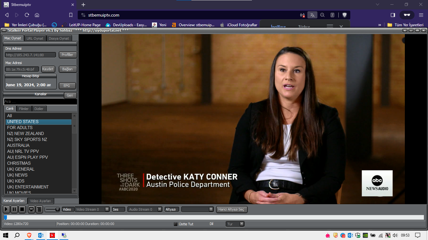Switch to fullscreen via the monitor icon

pos(31,209)
